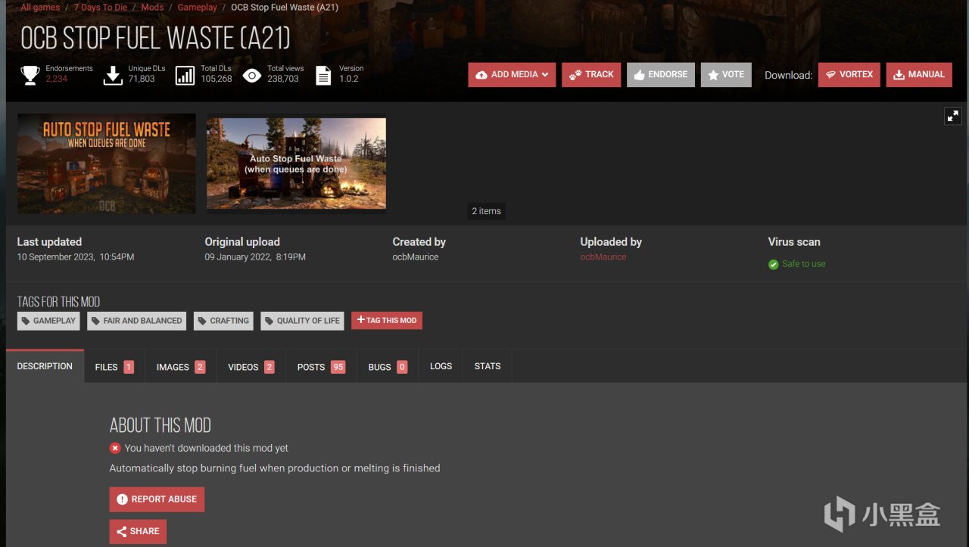This screenshot has width=969, height=547.
Task: Click the '2 items' gallery label
Action: coord(486,211)
